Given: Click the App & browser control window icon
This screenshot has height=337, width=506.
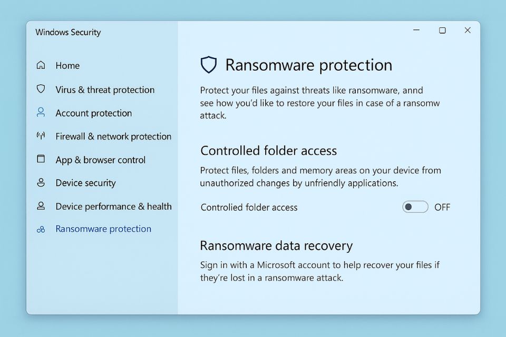Looking at the screenshot, I should pos(41,160).
